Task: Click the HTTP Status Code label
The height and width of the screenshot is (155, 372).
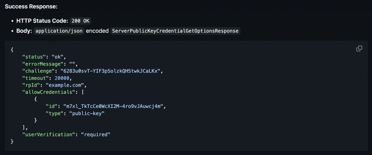Action: point(42,21)
